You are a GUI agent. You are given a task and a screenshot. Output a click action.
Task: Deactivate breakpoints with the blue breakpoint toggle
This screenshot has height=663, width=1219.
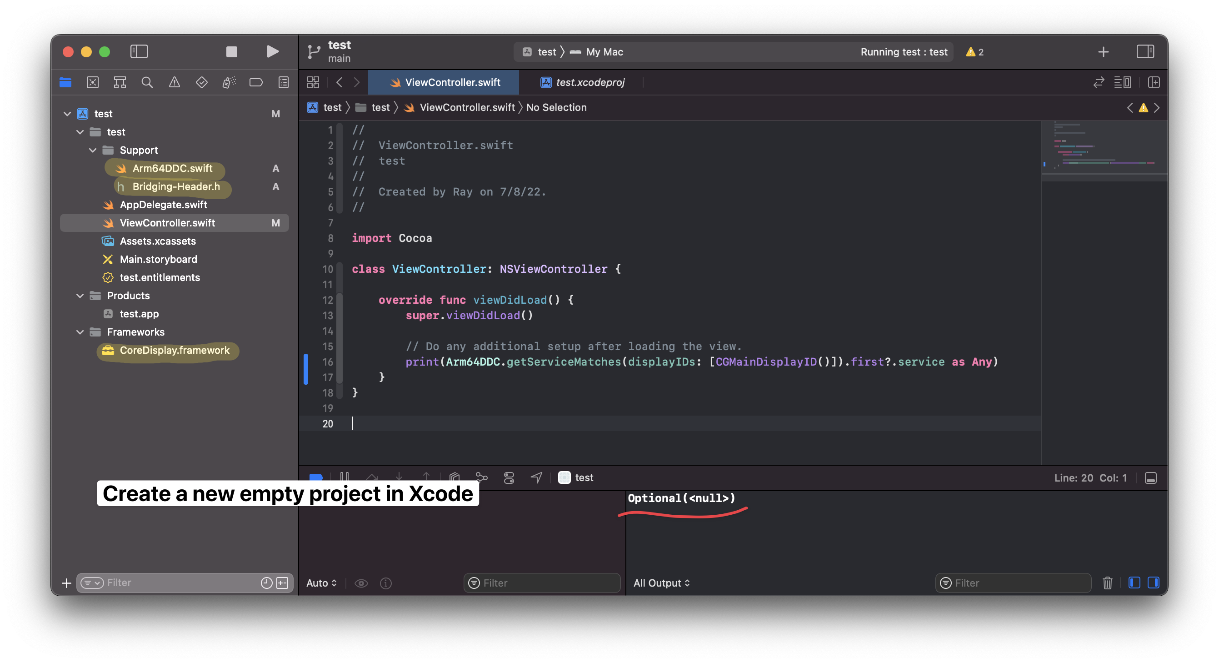click(315, 477)
